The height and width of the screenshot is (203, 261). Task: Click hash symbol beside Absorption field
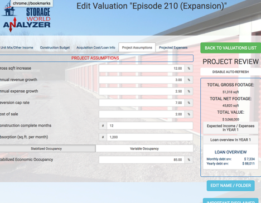(x=103, y=137)
